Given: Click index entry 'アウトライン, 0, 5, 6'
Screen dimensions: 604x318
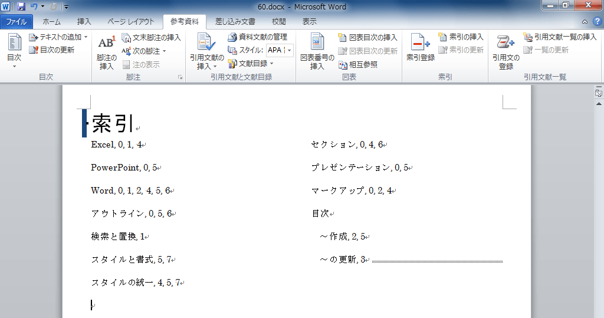Looking at the screenshot, I should click(131, 214).
